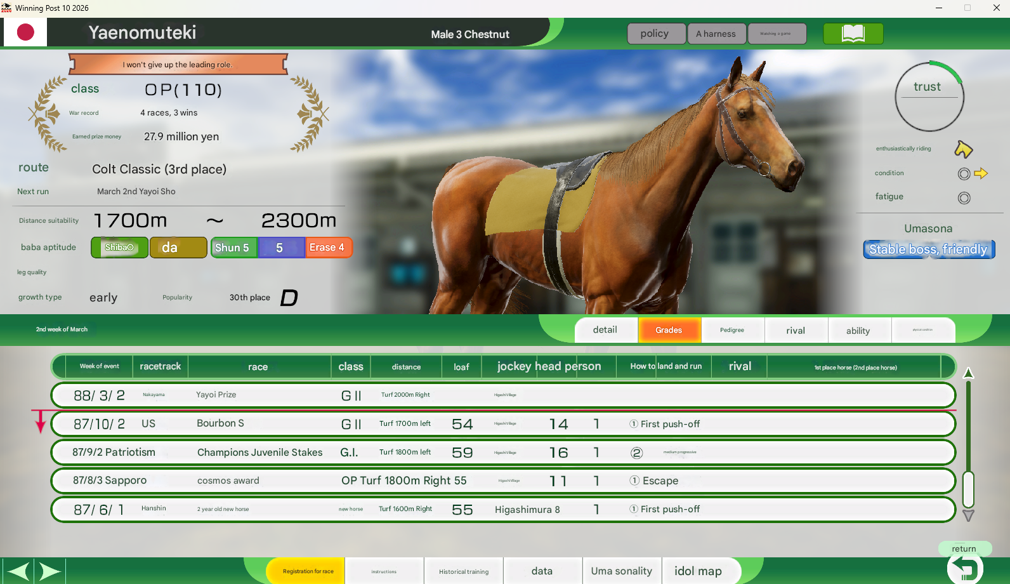Open the data menu
1010x584 pixels.
pyautogui.click(x=542, y=571)
